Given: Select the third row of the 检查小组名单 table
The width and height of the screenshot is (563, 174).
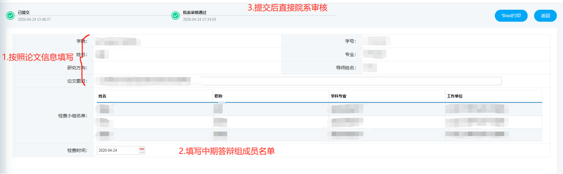Looking at the screenshot, I should tap(319, 134).
